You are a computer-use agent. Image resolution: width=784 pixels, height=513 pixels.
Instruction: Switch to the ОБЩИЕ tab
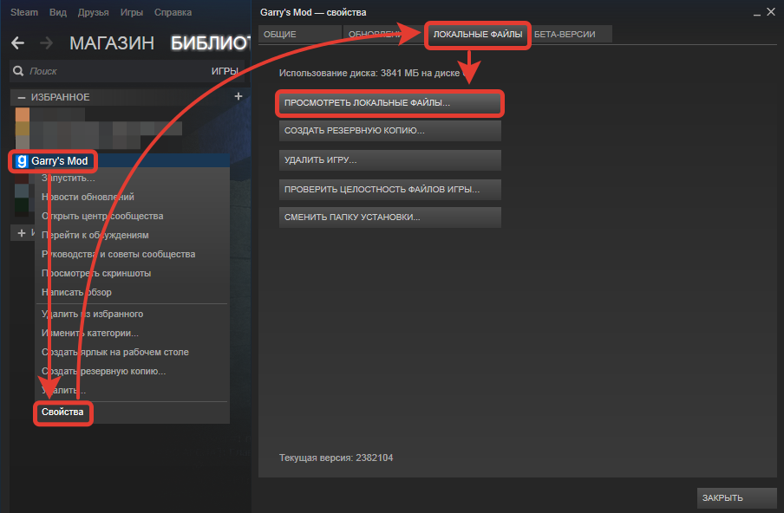280,34
